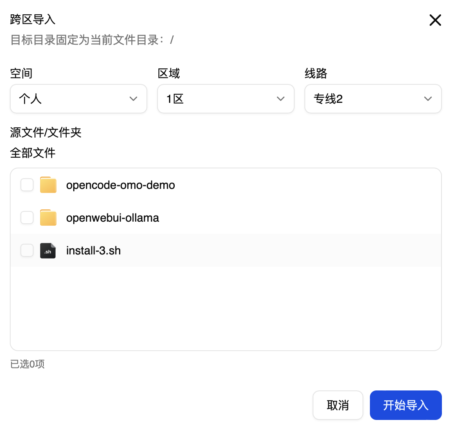Open the opencode-omo-demo folder name

pos(120,185)
